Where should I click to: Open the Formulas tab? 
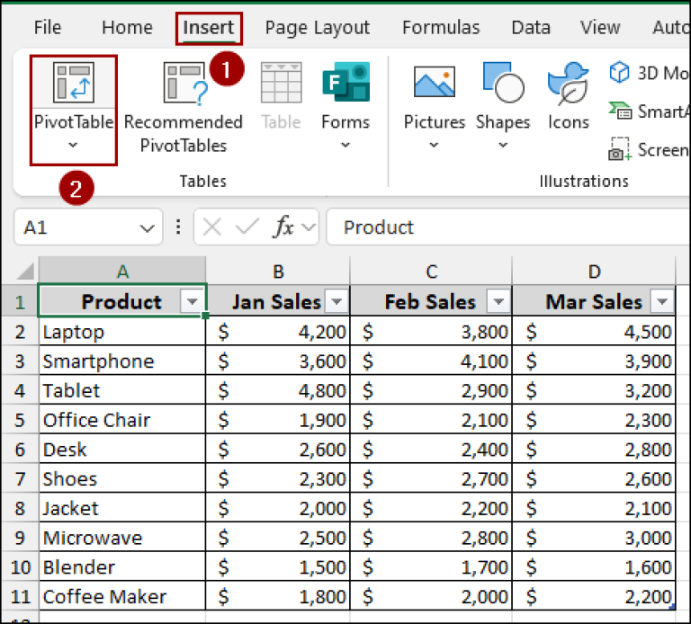click(x=441, y=27)
